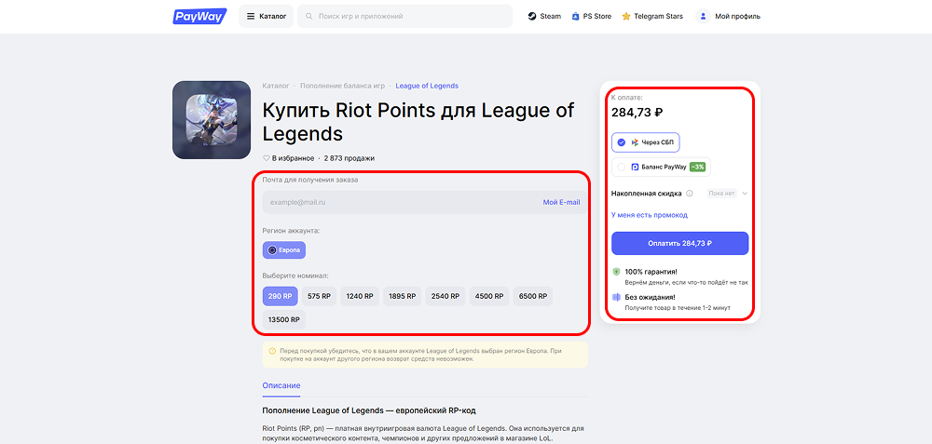Screen dimensions: 932x444
Task: Open the Steam link
Action: point(544,16)
